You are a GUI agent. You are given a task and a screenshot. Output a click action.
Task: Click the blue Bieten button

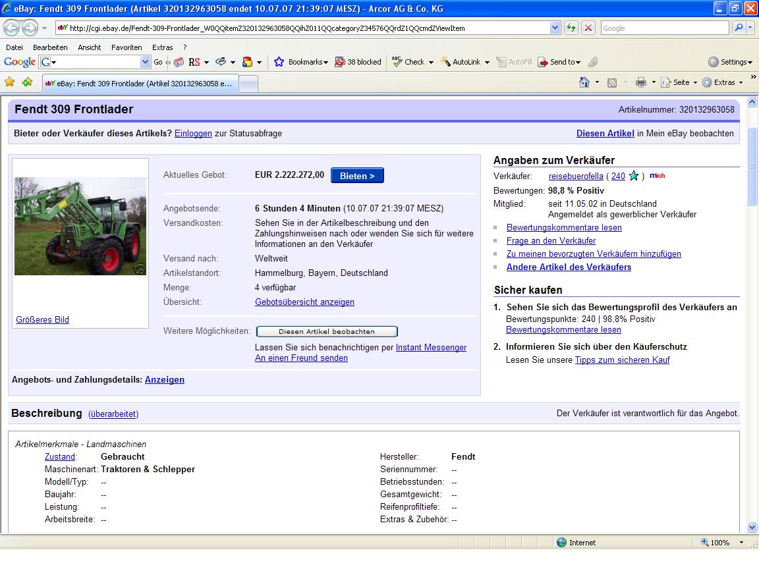tap(357, 176)
